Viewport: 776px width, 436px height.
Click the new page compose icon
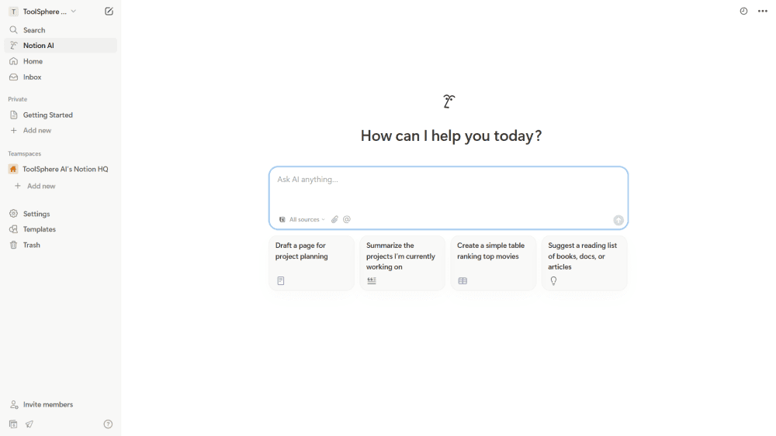[x=109, y=12]
